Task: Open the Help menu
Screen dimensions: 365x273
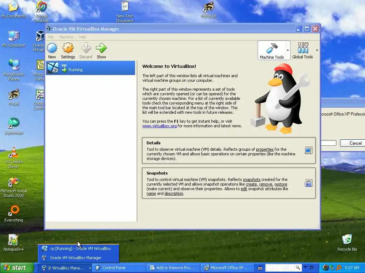Action: [82, 37]
